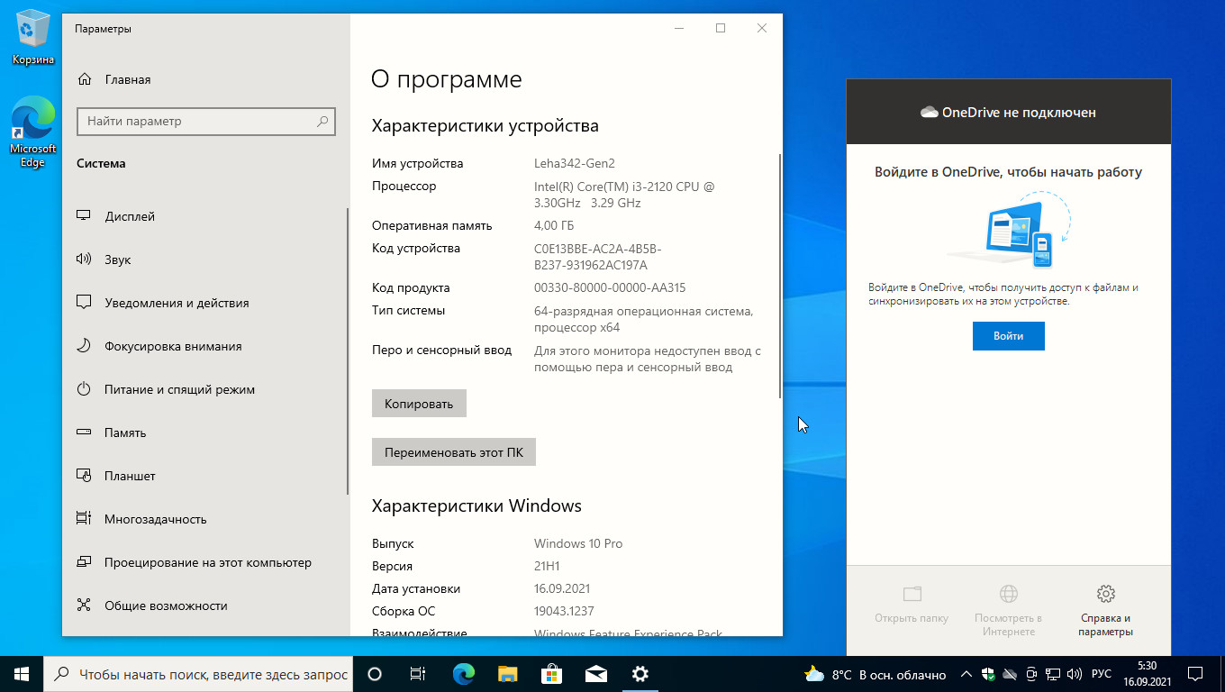Screen dimensions: 1225x692
Task: Open the Action Center notification icon
Action: pyautogui.click(x=1195, y=674)
